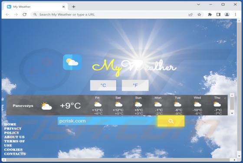The width and height of the screenshot is (243, 163).
Task: Click the page vertical scrollbar up arrow
Action: [x=239, y=21]
